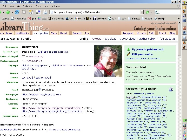Viewport: 187px width, 140px height.
Task: Click the Stop loading icon
Action: click(24, 12)
